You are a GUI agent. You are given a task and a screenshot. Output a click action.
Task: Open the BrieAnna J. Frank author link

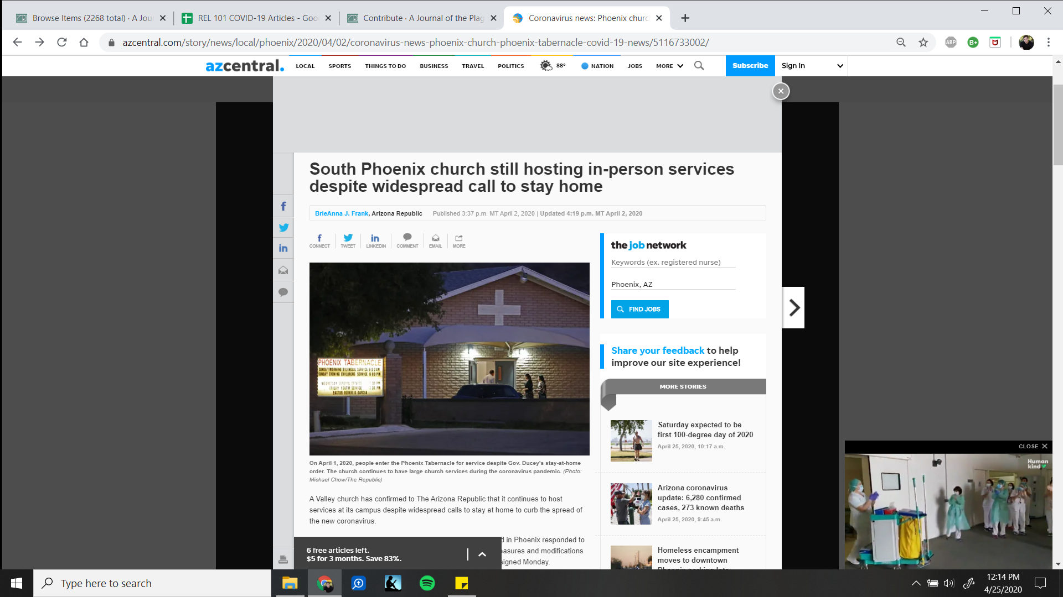(x=341, y=213)
